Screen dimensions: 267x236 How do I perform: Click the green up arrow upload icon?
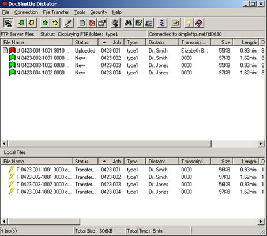click(x=45, y=23)
